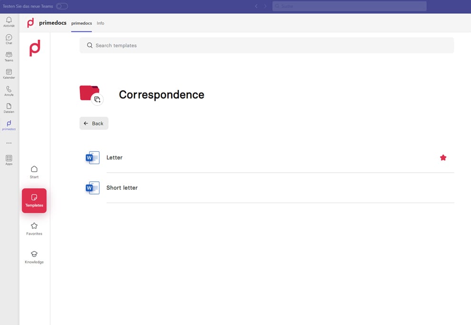Open the Aktivität panel in Teams sidebar
471x325 pixels.
coord(9,21)
